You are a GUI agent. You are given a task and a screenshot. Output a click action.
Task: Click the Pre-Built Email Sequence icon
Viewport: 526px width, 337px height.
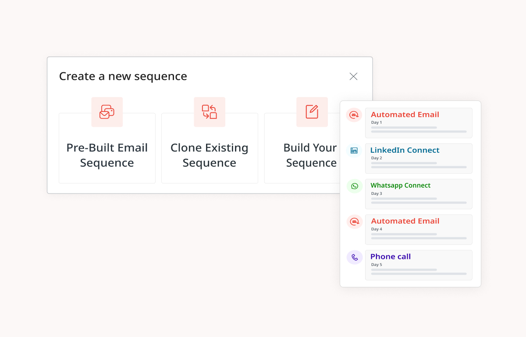point(107,112)
